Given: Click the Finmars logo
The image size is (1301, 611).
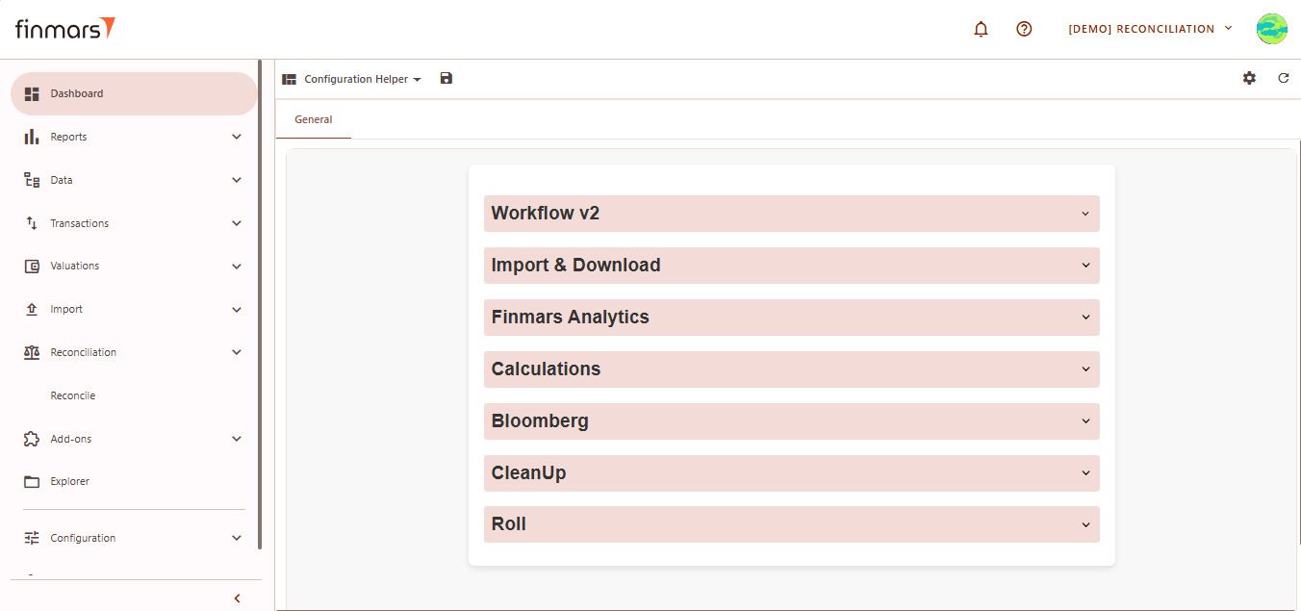Looking at the screenshot, I should coord(64,29).
